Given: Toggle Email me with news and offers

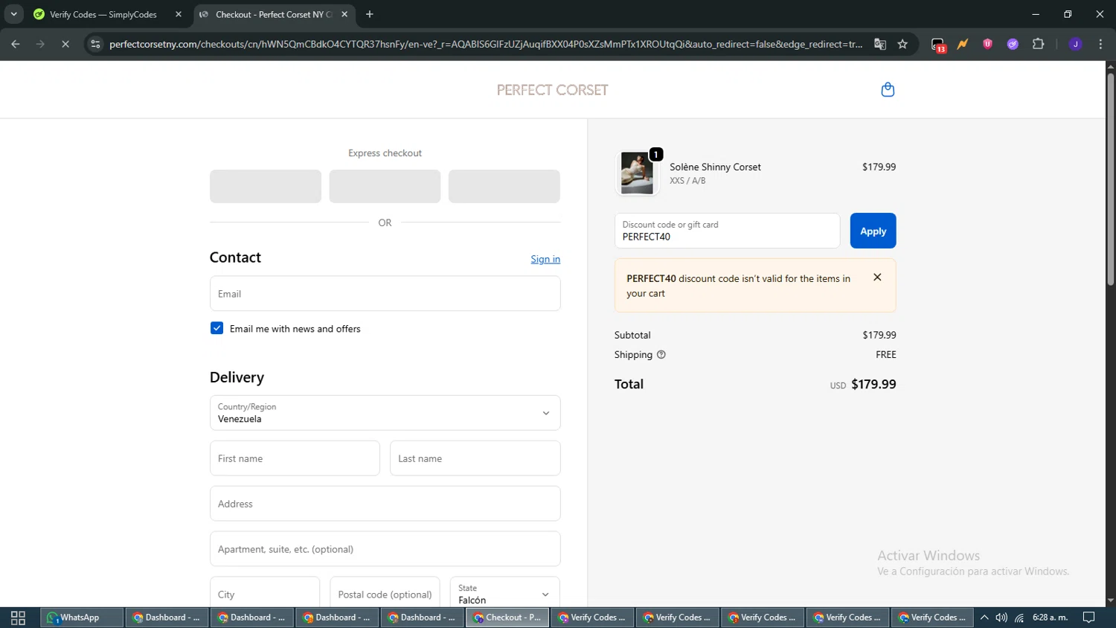Looking at the screenshot, I should pyautogui.click(x=217, y=328).
